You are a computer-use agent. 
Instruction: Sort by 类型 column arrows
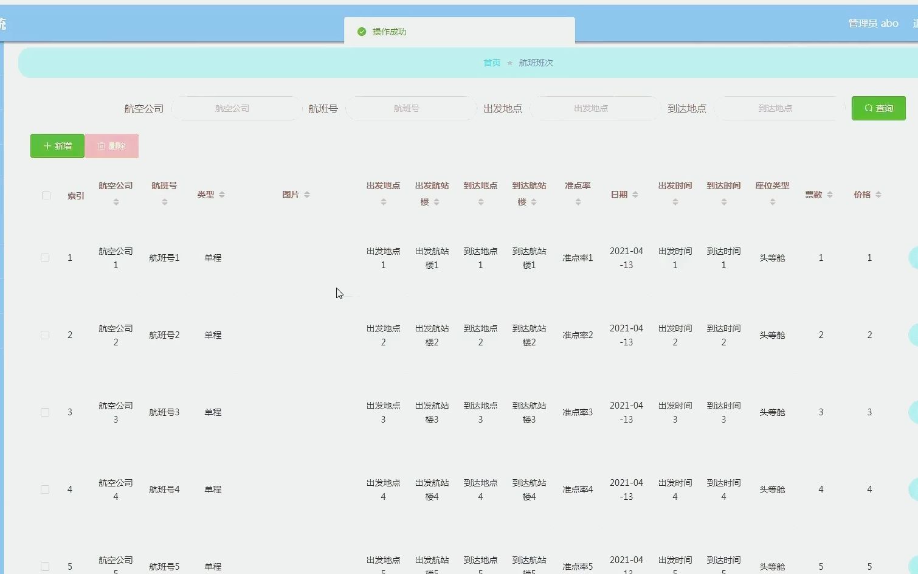222,195
